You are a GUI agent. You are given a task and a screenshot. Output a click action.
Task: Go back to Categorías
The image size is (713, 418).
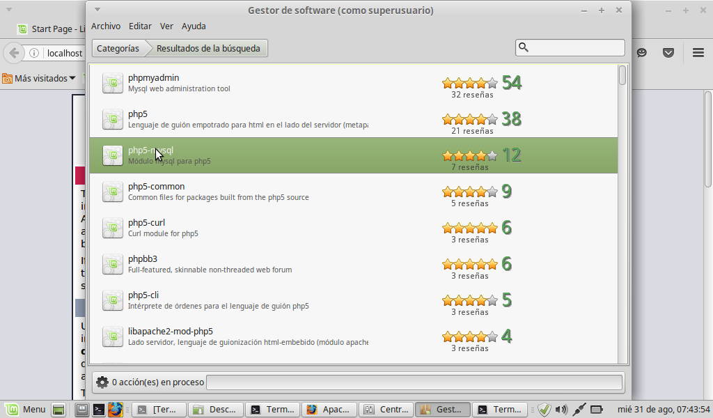(118, 48)
